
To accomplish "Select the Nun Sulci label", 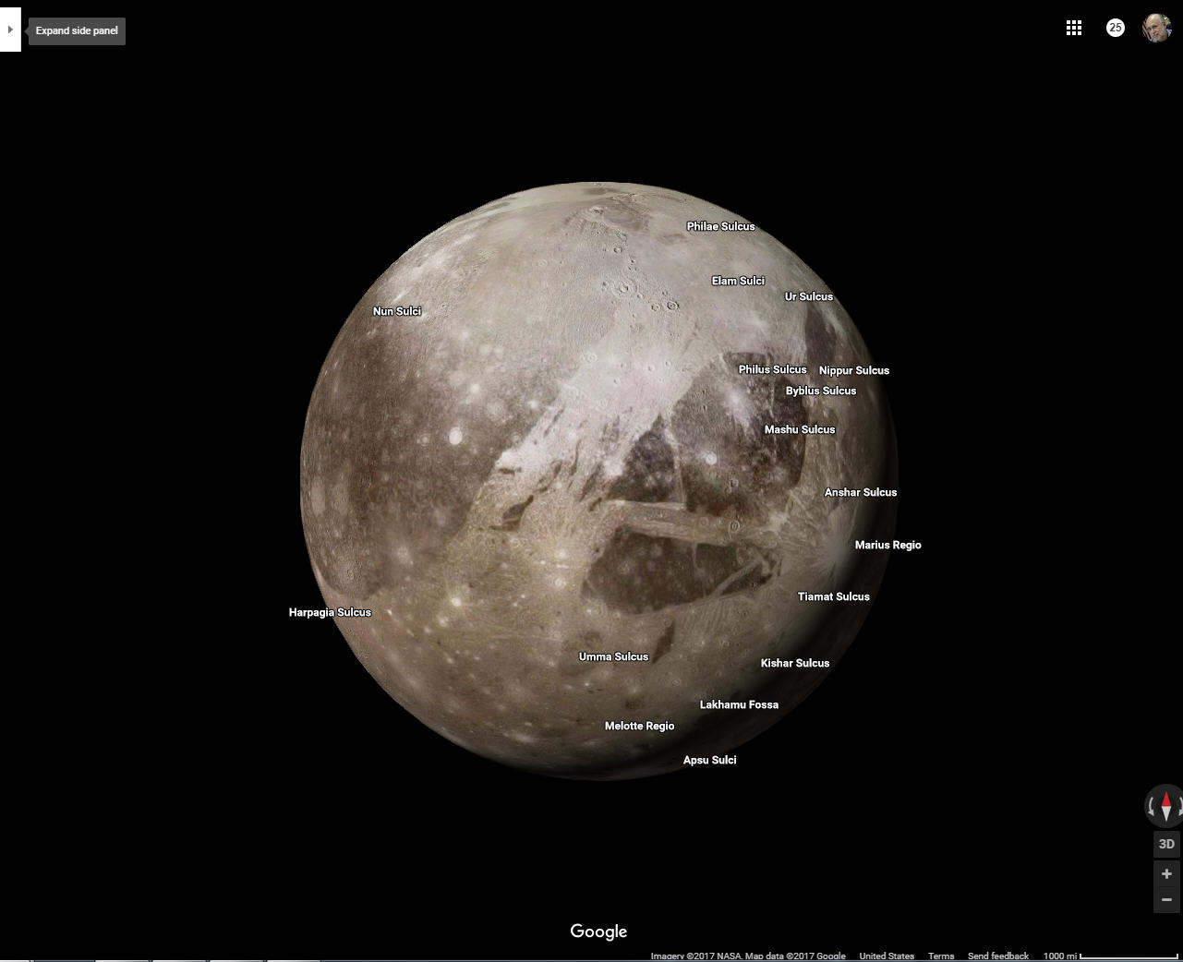I will pos(397,311).
